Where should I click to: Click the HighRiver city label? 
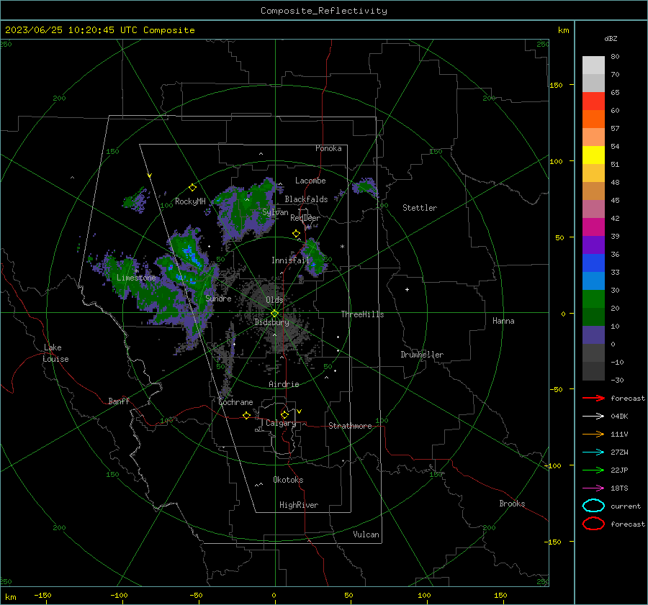coord(299,505)
